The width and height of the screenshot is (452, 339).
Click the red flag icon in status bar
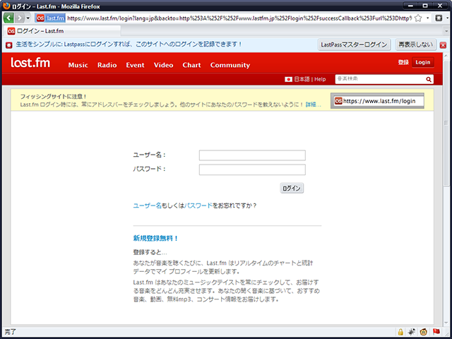(x=436, y=332)
